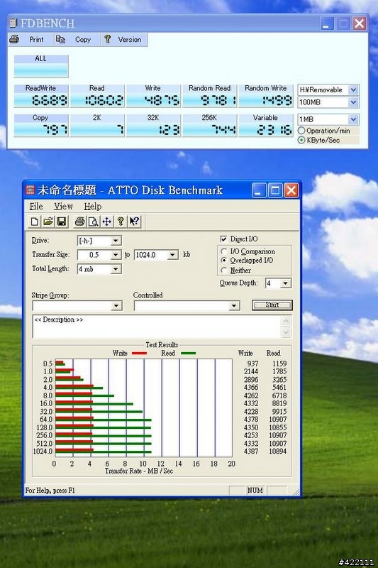This screenshot has height=568, width=378.
Task: Expand the Controlled dropdown
Action: click(234, 306)
